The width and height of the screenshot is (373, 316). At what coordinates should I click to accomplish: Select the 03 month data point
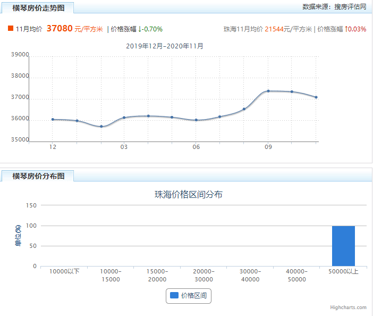click(124, 118)
